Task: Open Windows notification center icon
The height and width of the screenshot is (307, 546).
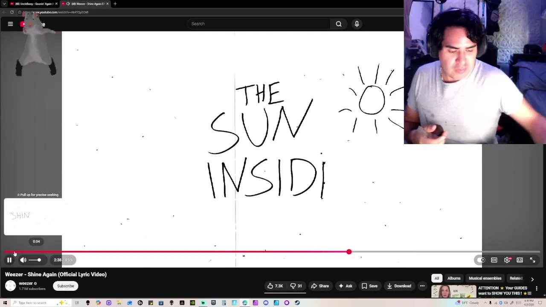Action: coord(540,303)
